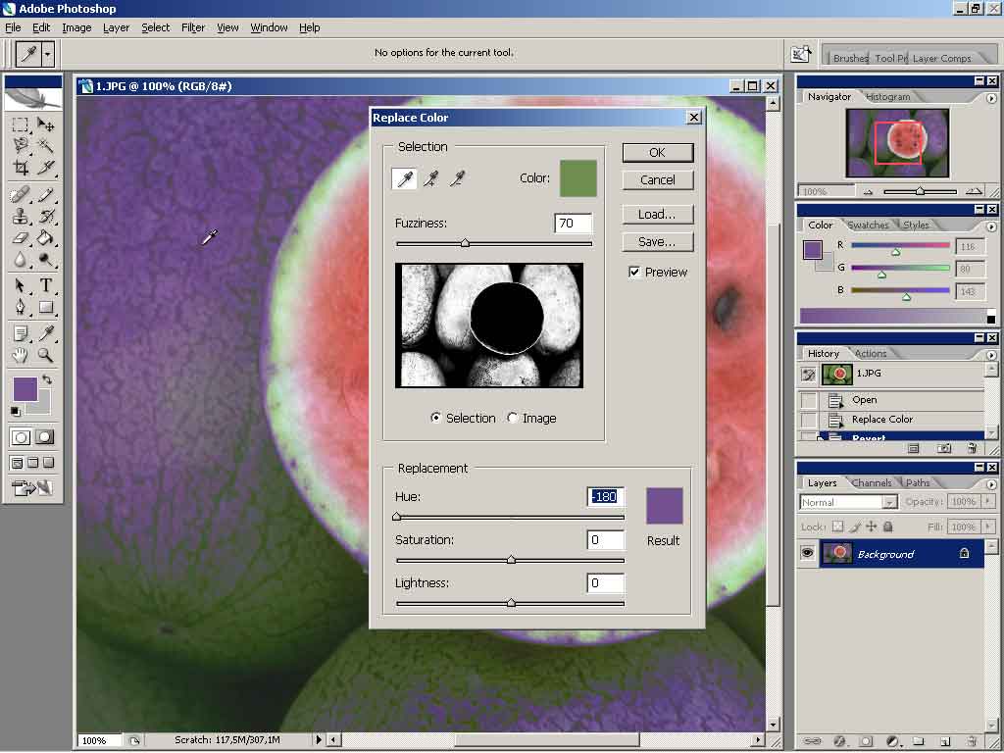The width and height of the screenshot is (1004, 753).
Task: Jump to ImageReady button
Action: pos(33,488)
